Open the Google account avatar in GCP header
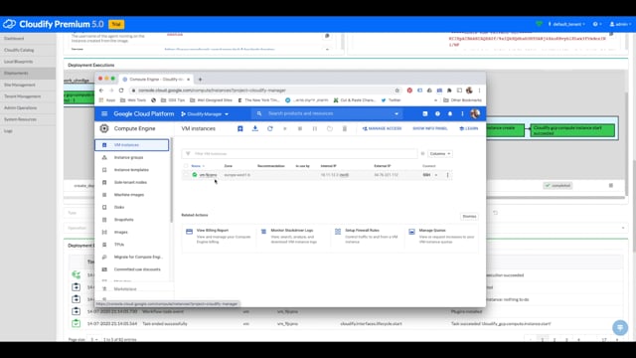The width and height of the screenshot is (636, 358). coord(475,114)
